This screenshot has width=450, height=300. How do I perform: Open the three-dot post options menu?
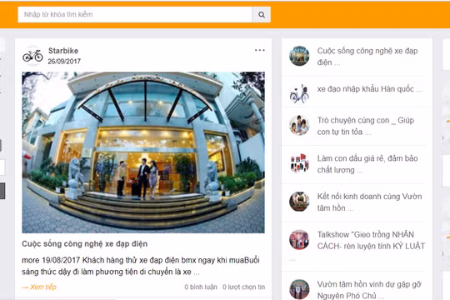click(260, 50)
